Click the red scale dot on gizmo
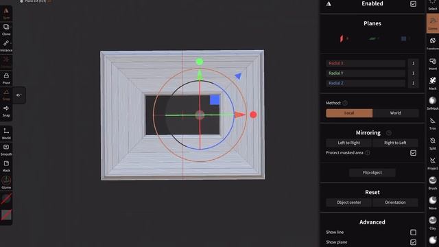Image resolution: width=439 pixels, height=247 pixels. click(x=253, y=115)
